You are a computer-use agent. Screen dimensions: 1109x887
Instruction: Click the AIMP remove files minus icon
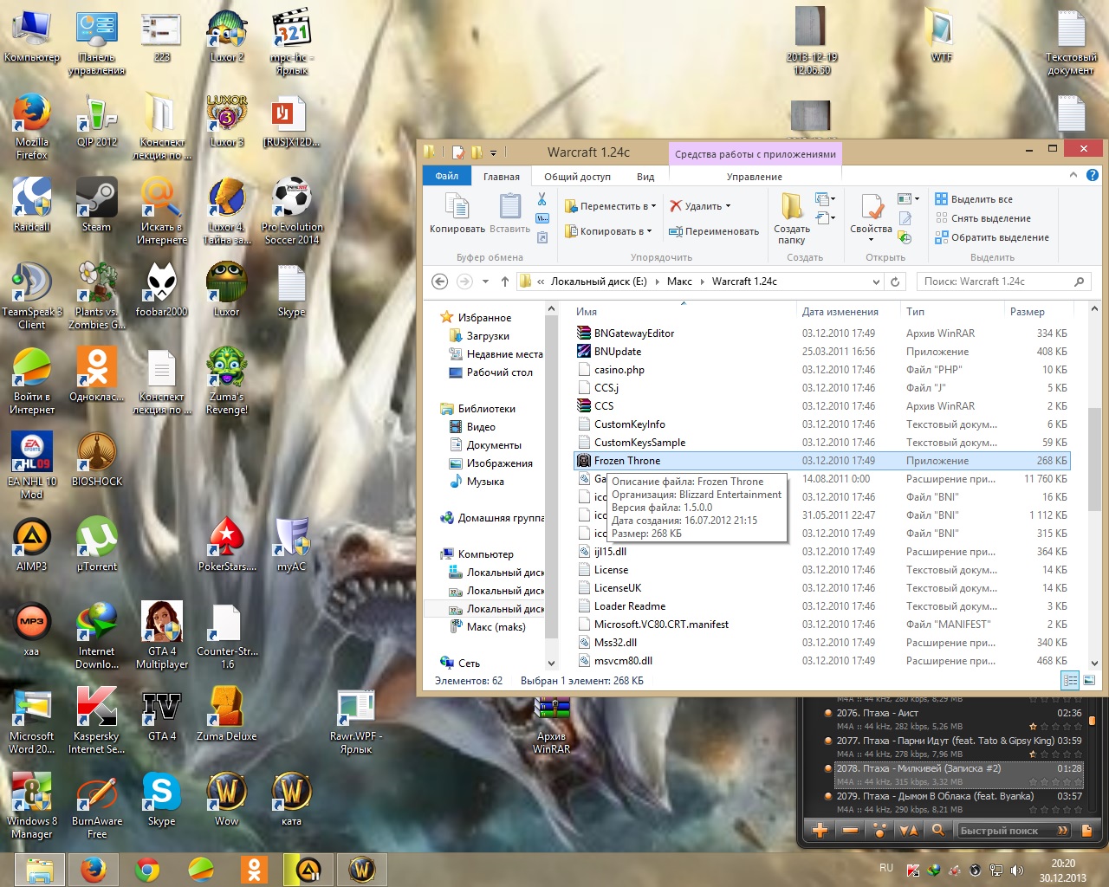850,831
